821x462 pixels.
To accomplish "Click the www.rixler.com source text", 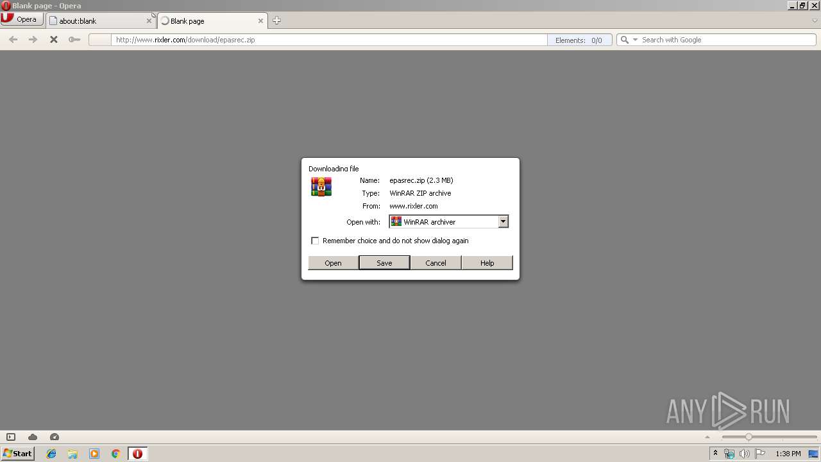I will click(414, 206).
